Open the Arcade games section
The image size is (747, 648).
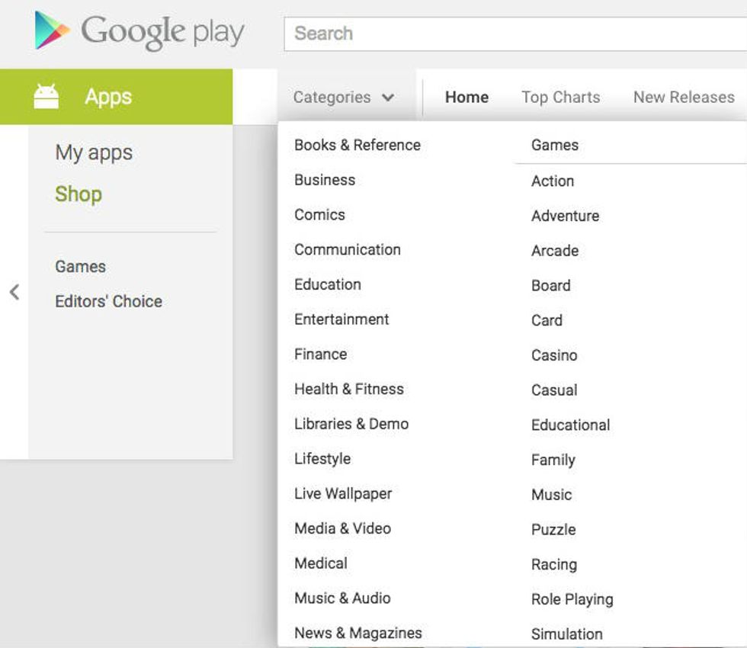pos(554,250)
